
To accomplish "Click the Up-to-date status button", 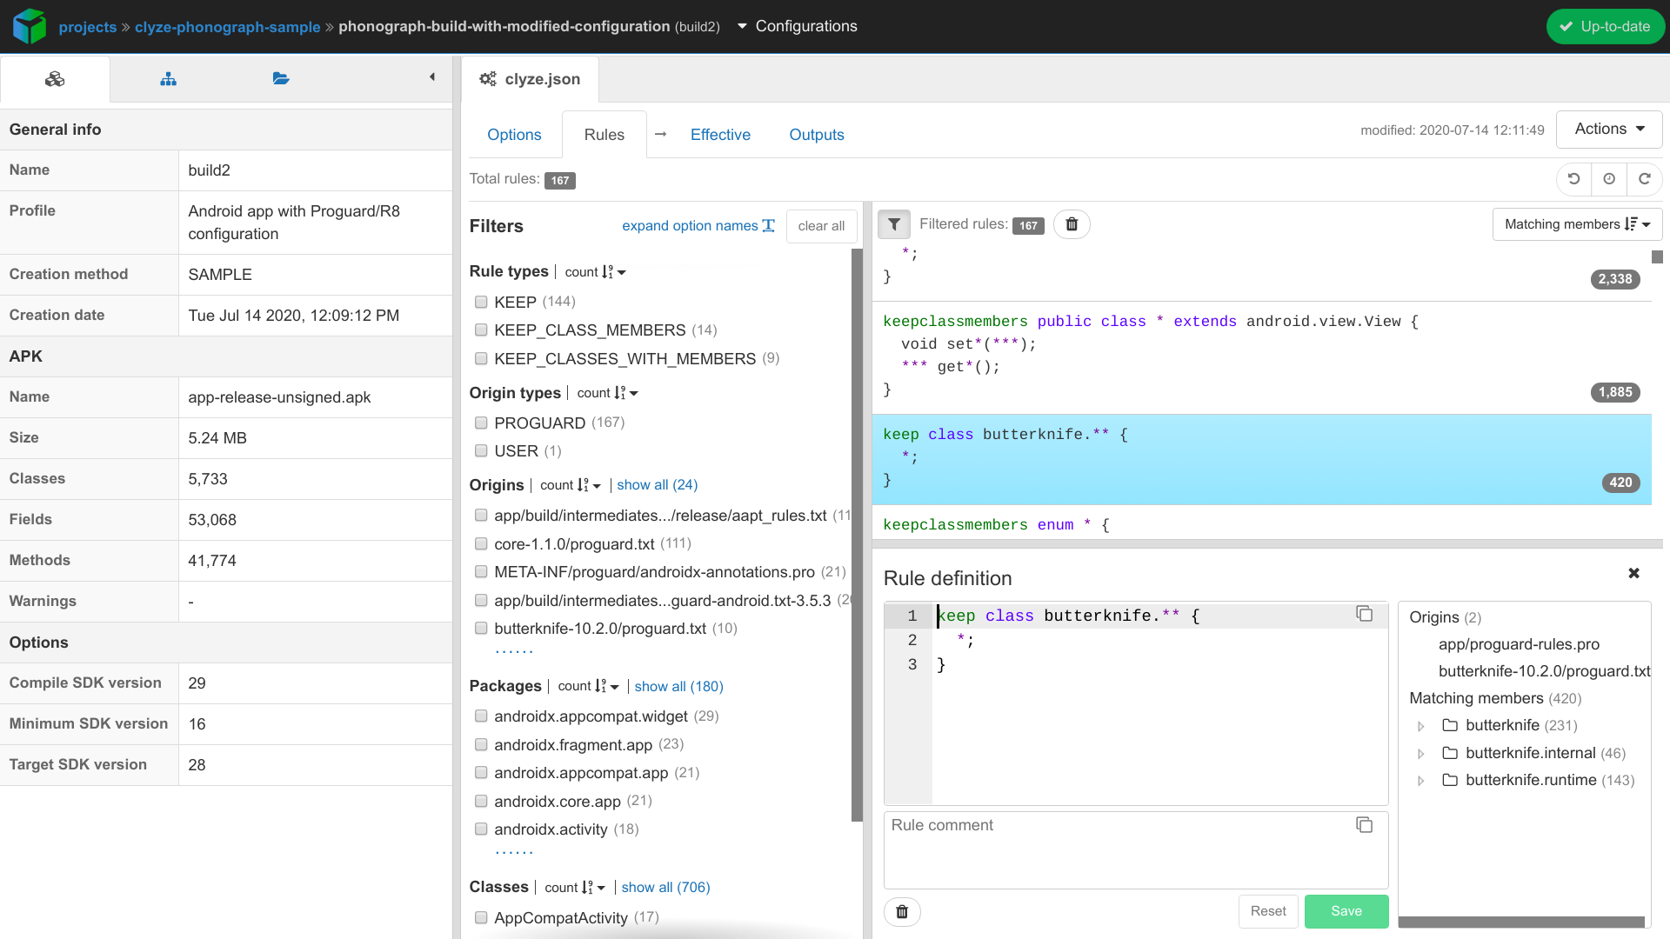I will [x=1605, y=26].
